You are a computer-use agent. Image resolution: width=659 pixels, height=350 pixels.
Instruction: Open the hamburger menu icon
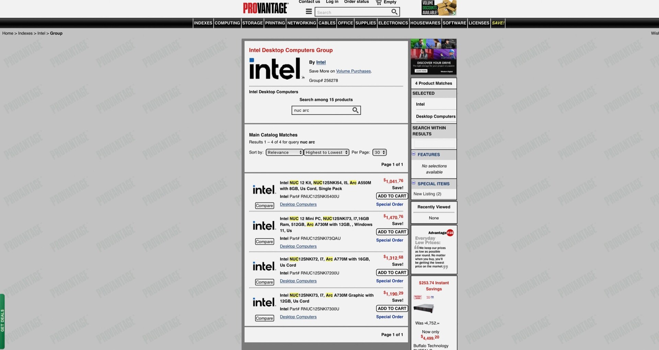click(309, 11)
